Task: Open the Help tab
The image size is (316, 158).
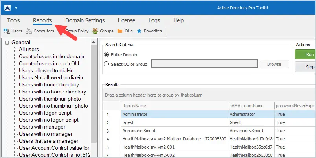Action: [178, 20]
